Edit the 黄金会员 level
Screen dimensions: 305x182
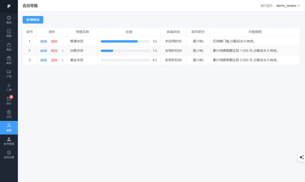[44, 60]
